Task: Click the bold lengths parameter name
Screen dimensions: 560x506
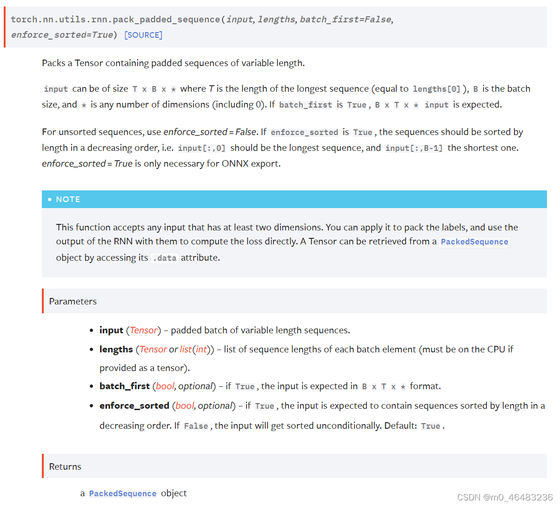Action: (x=116, y=349)
